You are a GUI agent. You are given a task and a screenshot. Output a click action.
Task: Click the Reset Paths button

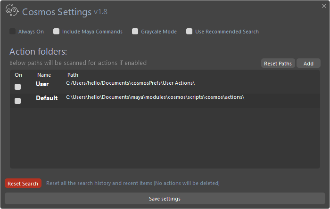coord(278,64)
